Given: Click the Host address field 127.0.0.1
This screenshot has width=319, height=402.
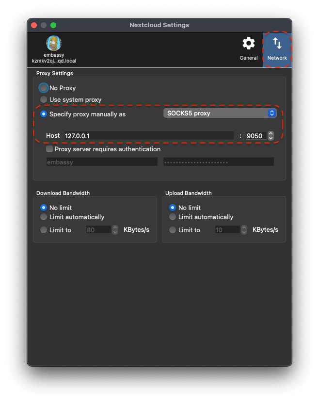Looking at the screenshot, I should (149, 136).
